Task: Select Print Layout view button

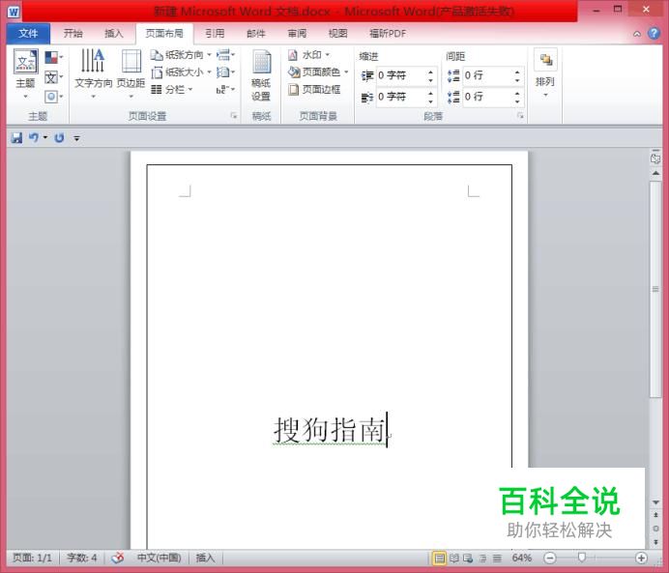Action: 439,558
